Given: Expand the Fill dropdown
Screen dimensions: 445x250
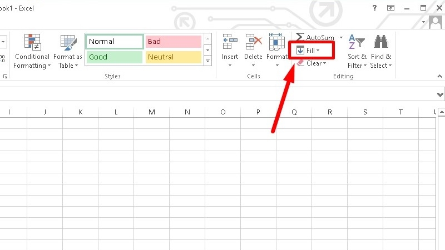Looking at the screenshot, I should (x=318, y=51).
